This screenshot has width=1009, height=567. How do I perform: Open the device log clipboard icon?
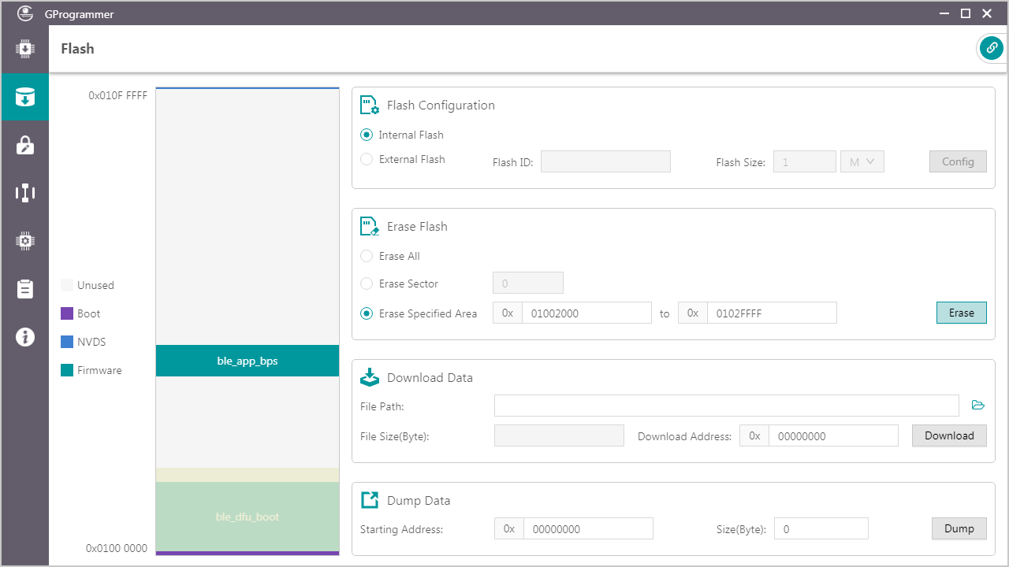(25, 289)
